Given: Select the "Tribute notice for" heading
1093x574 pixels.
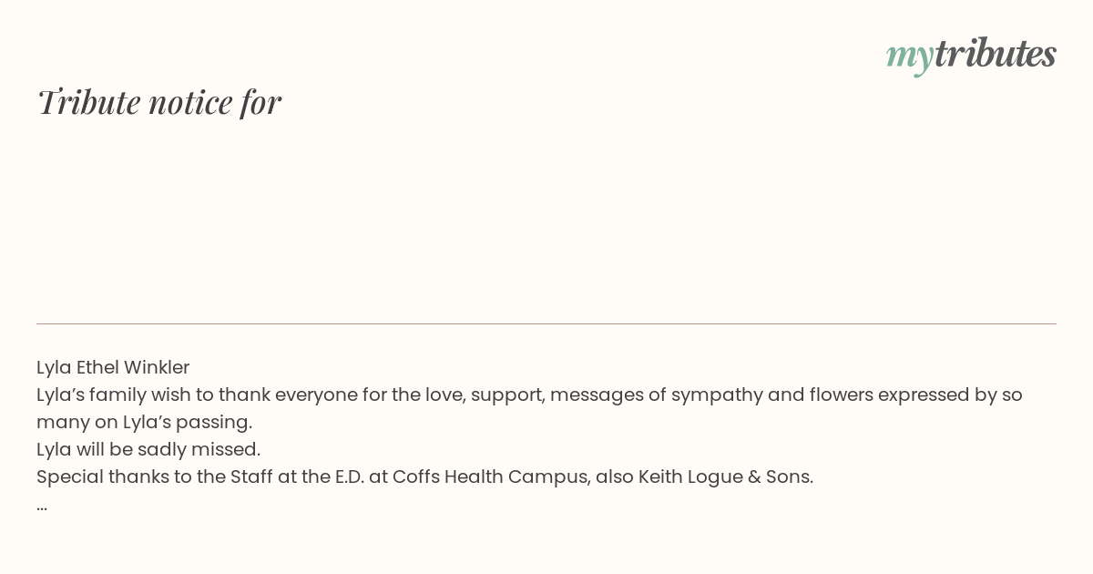Looking at the screenshot, I should pyautogui.click(x=159, y=102).
